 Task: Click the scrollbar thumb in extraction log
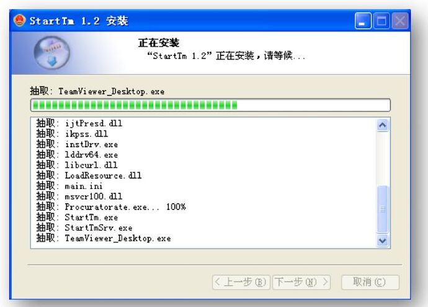pos(383,209)
